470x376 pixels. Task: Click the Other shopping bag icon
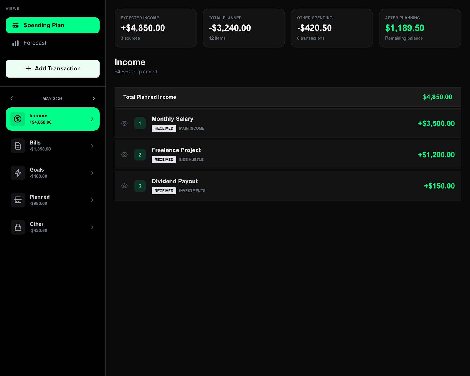[x=18, y=227]
